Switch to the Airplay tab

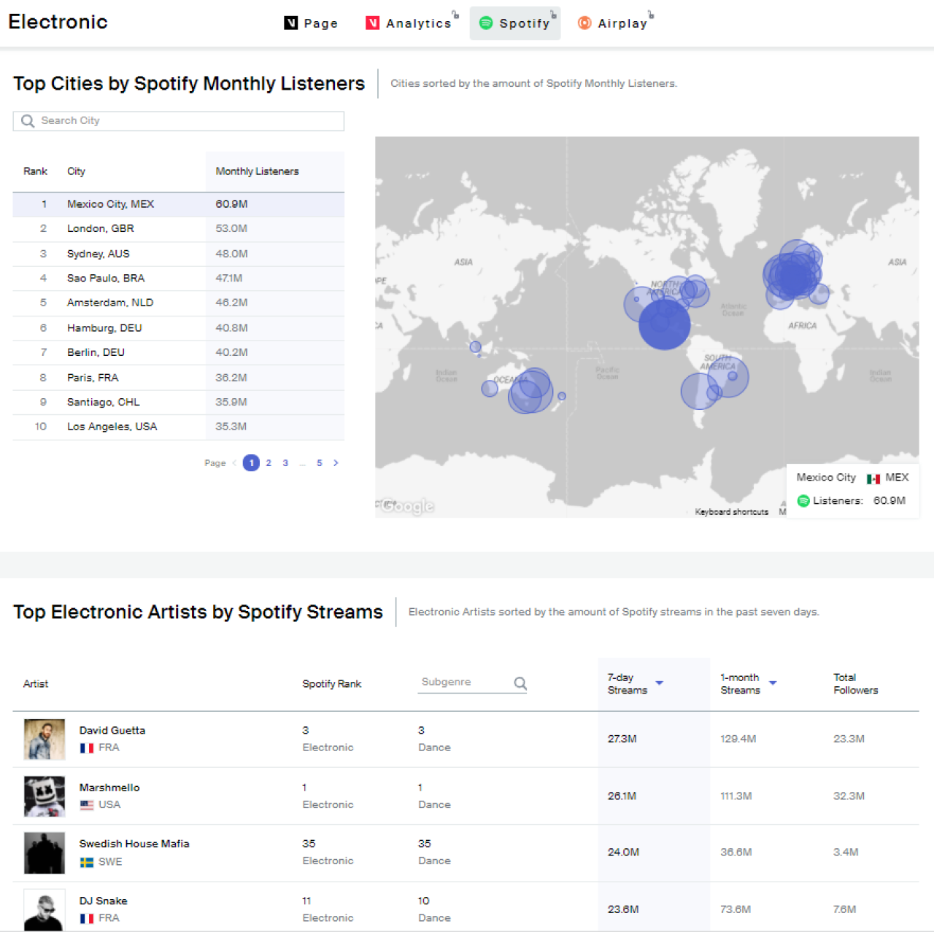pos(622,23)
